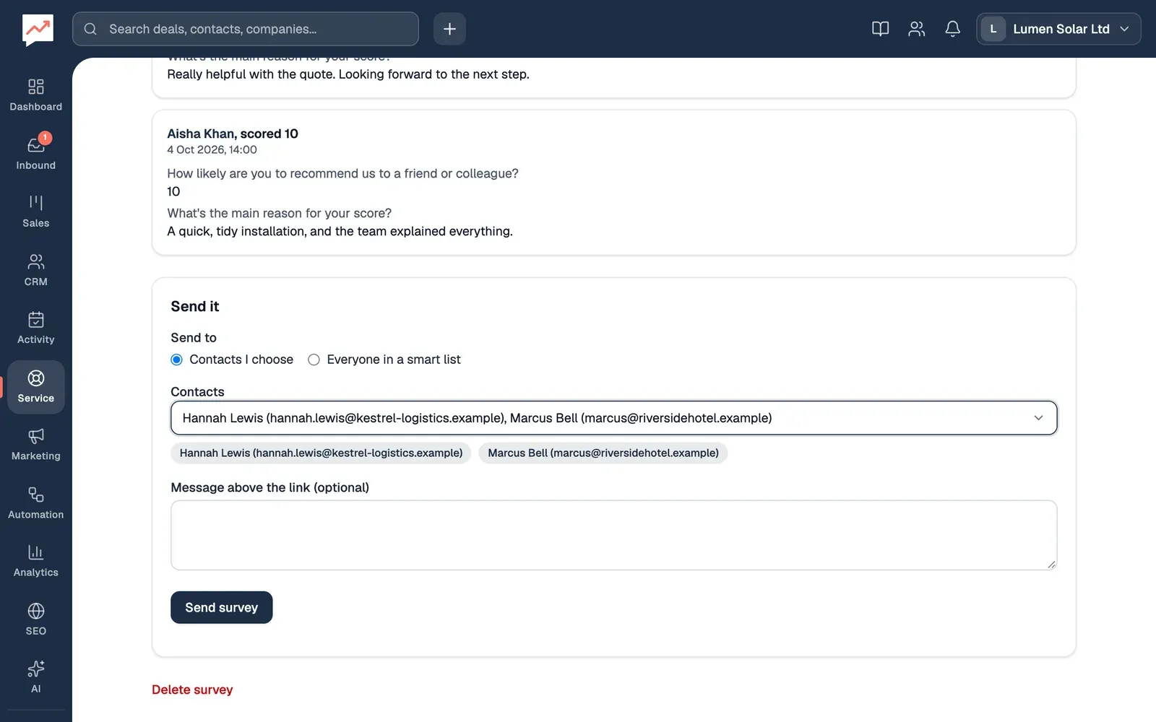Open the AI sparkle section
The image size is (1156, 722).
35,678
